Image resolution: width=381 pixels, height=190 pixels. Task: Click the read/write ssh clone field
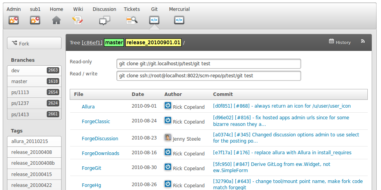(208, 76)
